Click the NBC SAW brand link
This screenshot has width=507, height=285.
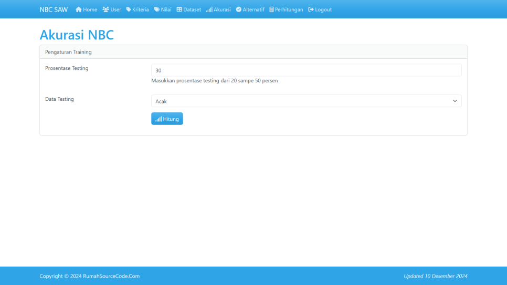click(x=54, y=9)
